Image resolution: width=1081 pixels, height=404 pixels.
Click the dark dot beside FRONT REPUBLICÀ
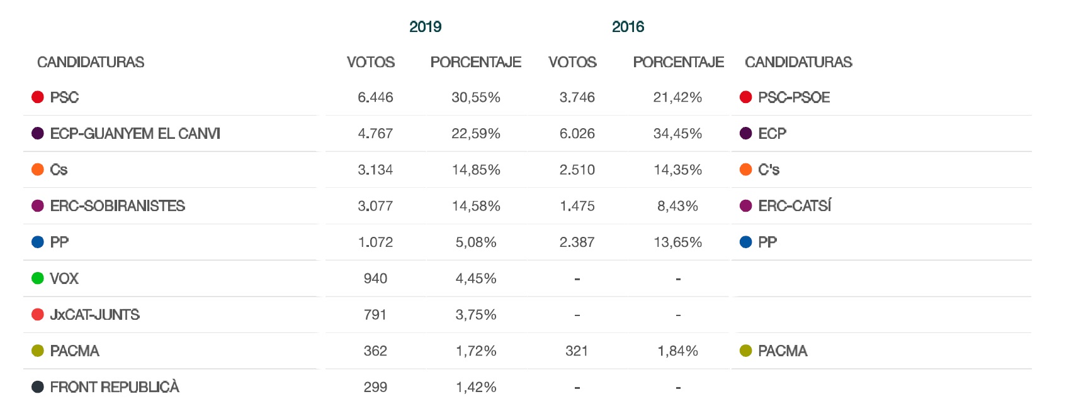coord(38,387)
